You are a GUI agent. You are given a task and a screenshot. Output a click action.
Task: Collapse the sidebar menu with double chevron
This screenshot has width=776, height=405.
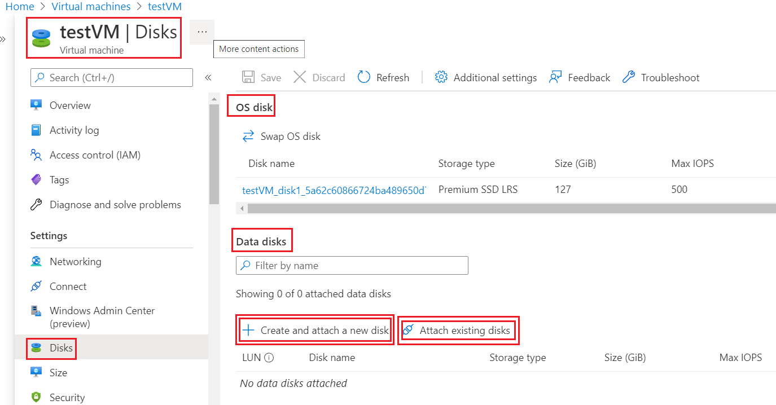tap(208, 78)
